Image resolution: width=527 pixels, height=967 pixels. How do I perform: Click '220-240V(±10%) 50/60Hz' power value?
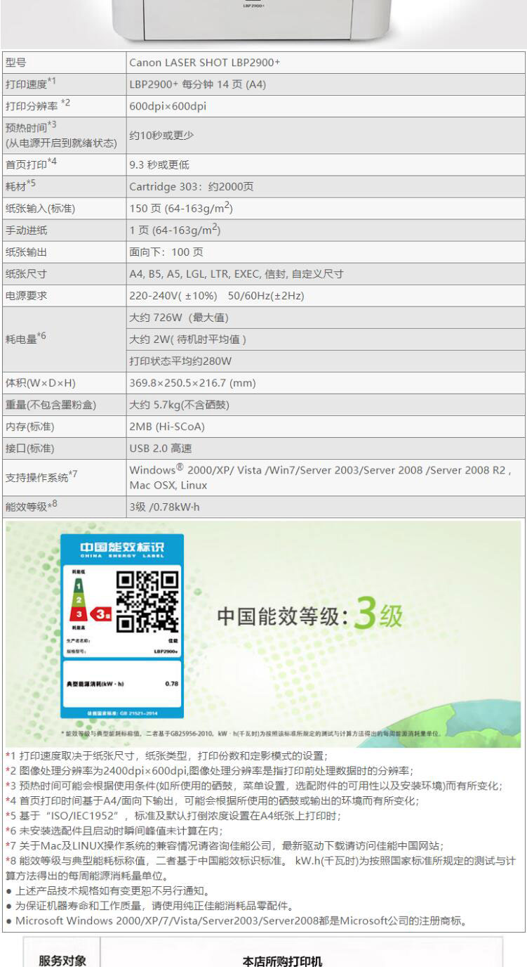point(217,296)
